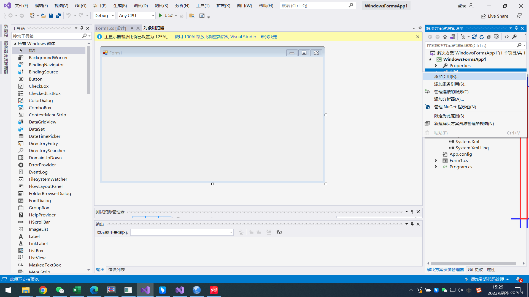Choose 添加引用(R)... from the context menu
The width and height of the screenshot is (529, 297).
click(x=447, y=77)
